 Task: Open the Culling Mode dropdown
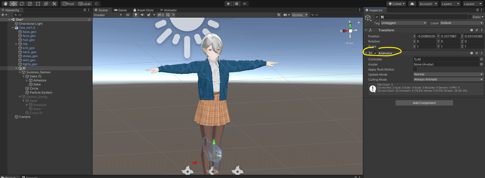click(448, 80)
